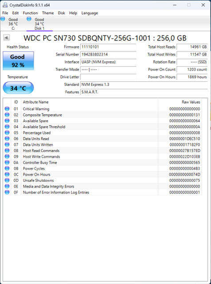Click Total Host Reads value 14961 GB

pyautogui.click(x=192, y=47)
